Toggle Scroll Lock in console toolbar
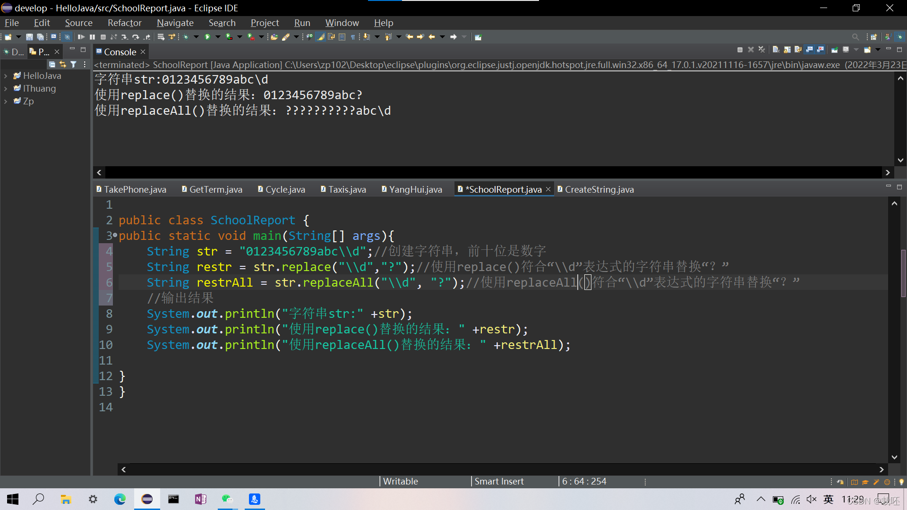The width and height of the screenshot is (907, 510). pyautogui.click(x=787, y=50)
